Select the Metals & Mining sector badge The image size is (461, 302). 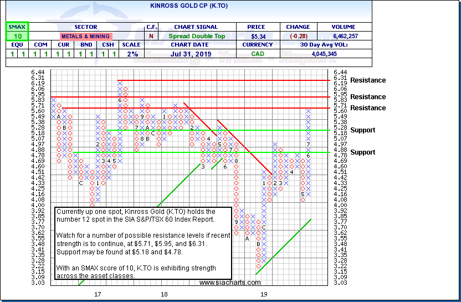pos(85,36)
